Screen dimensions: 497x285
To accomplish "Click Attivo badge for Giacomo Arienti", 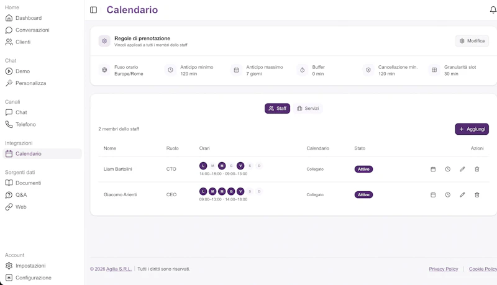I will coord(363,195).
